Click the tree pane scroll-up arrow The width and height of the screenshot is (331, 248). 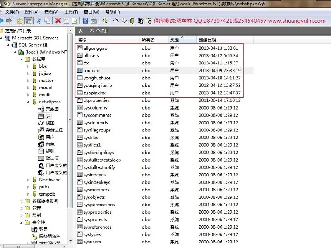point(70,31)
